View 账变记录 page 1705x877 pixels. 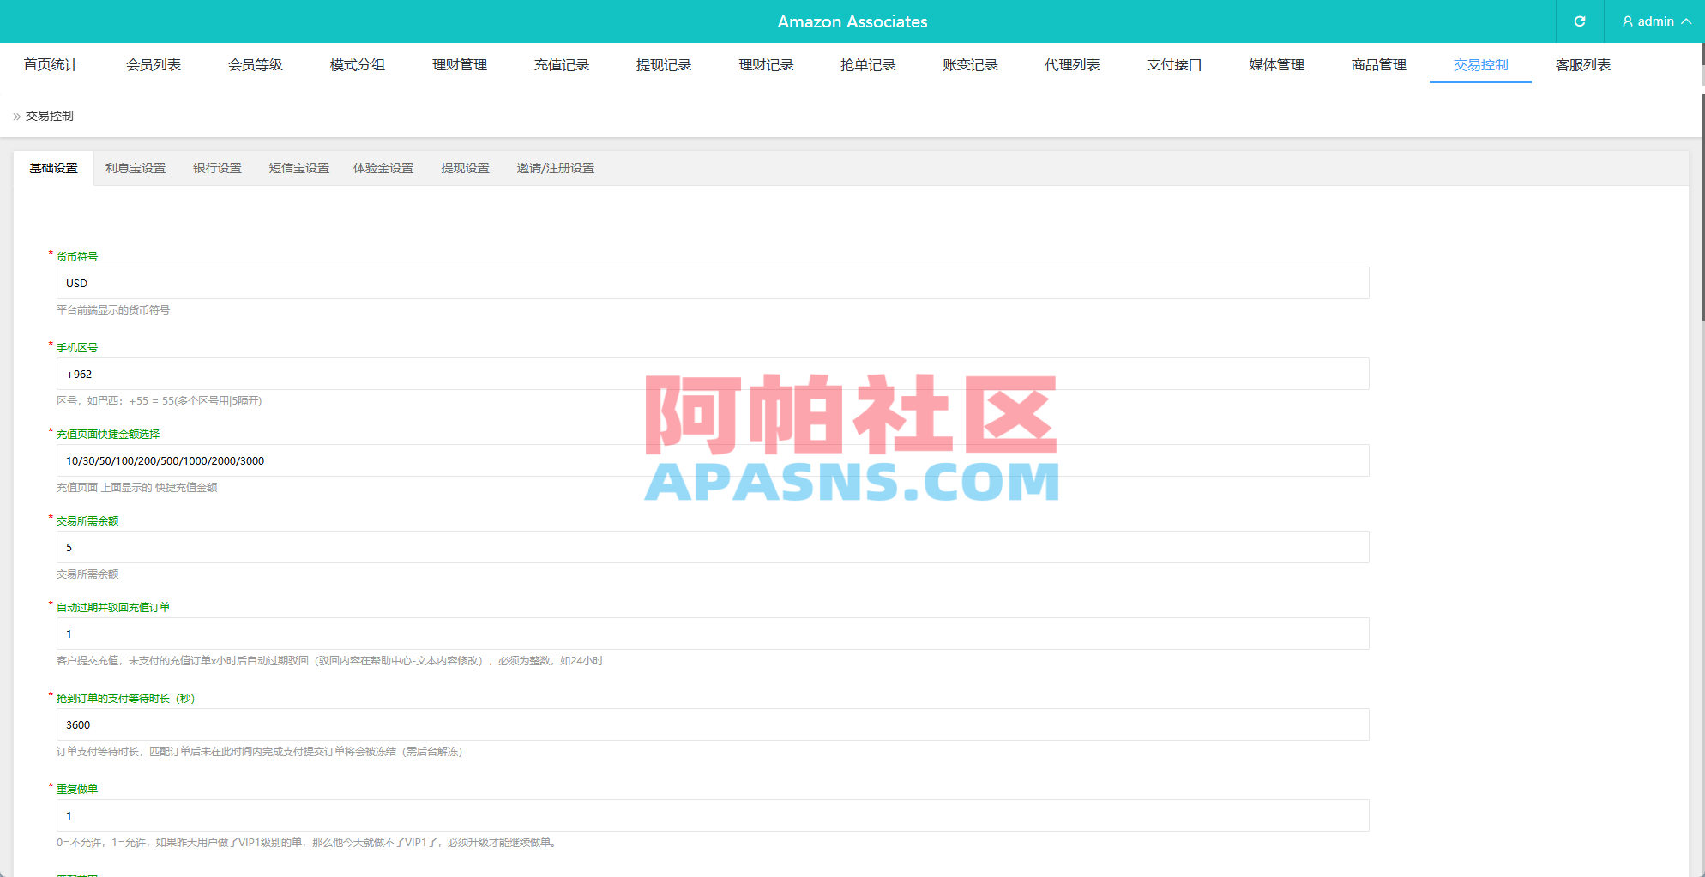pyautogui.click(x=970, y=65)
